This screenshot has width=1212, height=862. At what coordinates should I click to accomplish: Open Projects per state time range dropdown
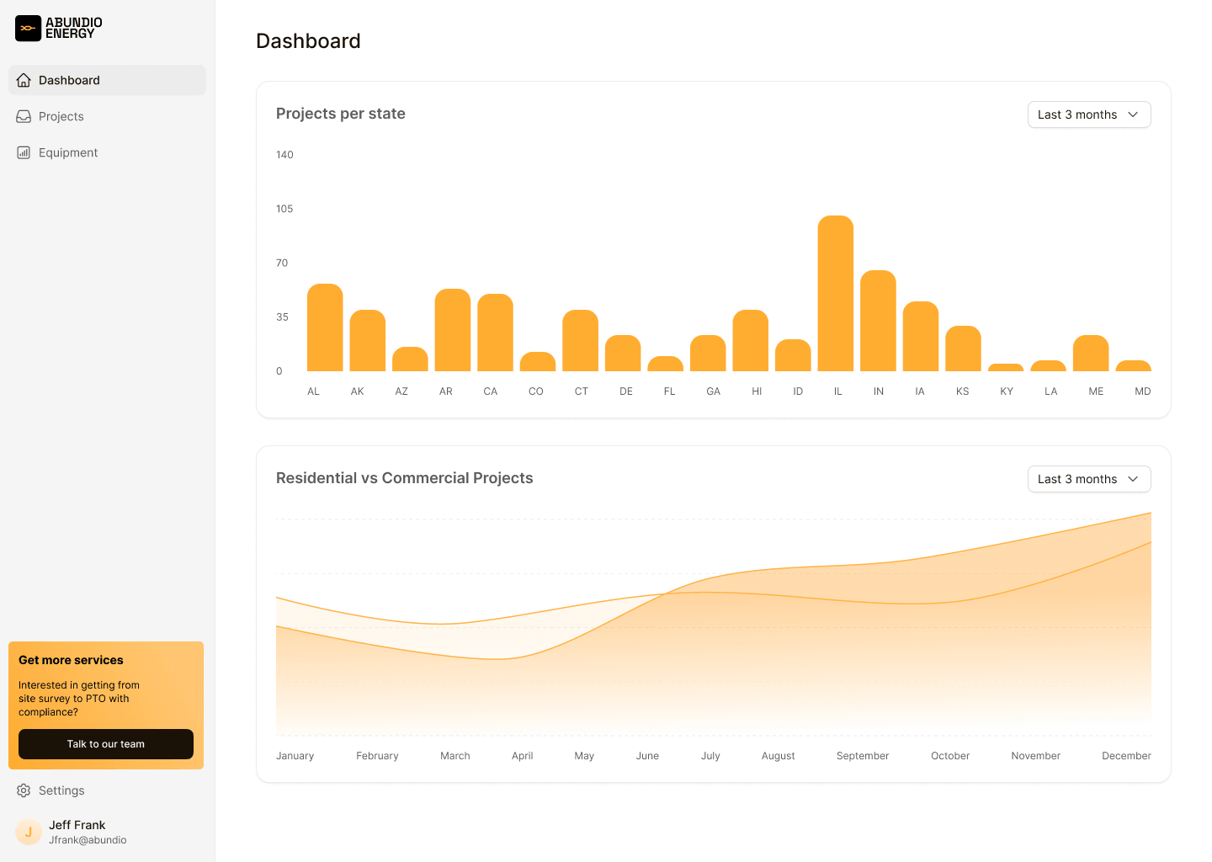point(1088,114)
